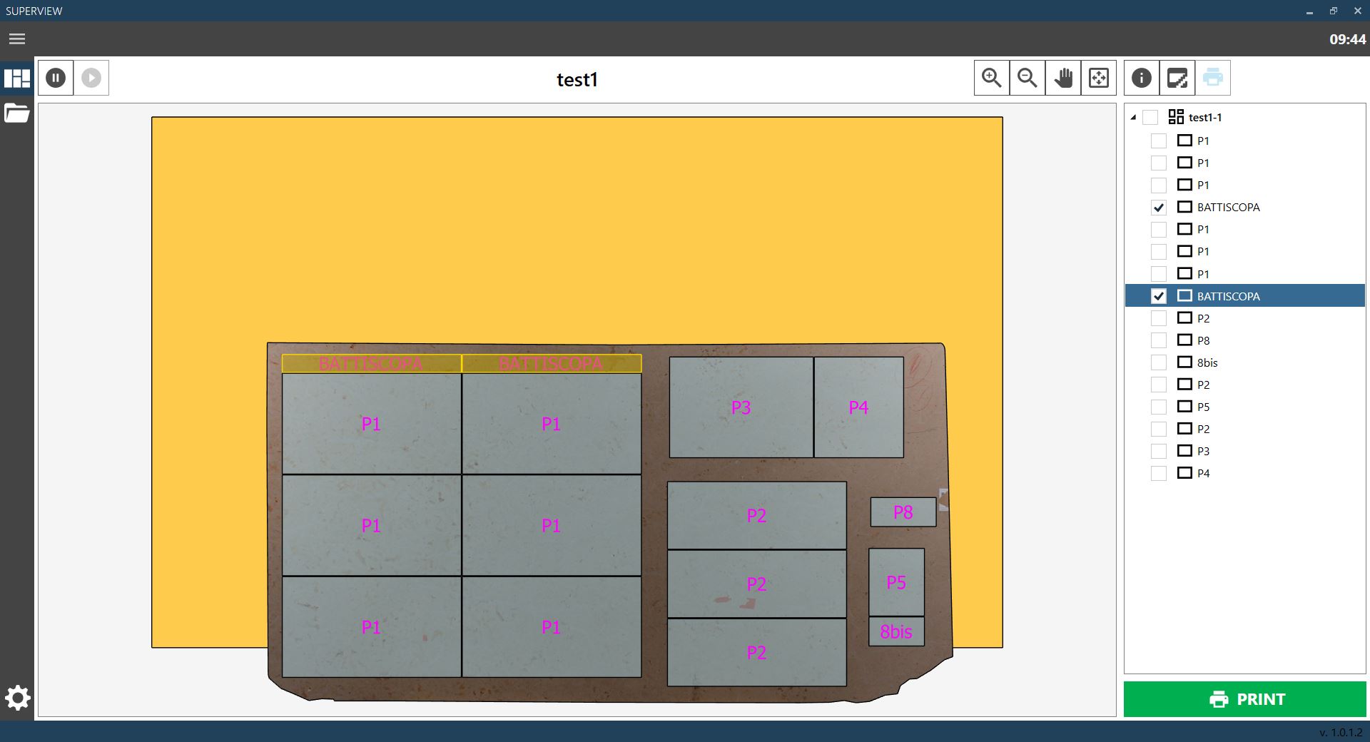
Task: Fit the slab to the view
Action: (x=1099, y=78)
